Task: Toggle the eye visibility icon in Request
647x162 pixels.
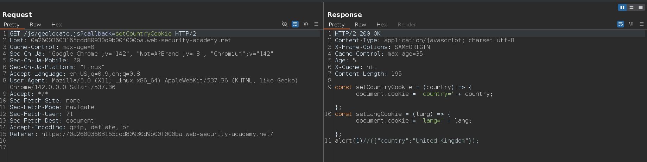Action: click(285, 24)
